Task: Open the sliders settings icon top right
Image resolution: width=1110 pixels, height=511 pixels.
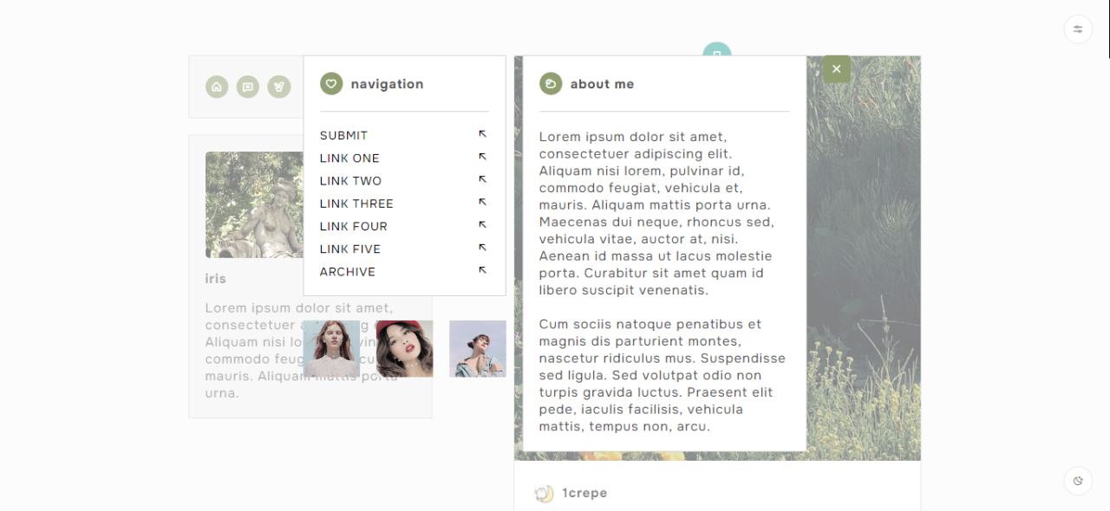Action: [1078, 29]
